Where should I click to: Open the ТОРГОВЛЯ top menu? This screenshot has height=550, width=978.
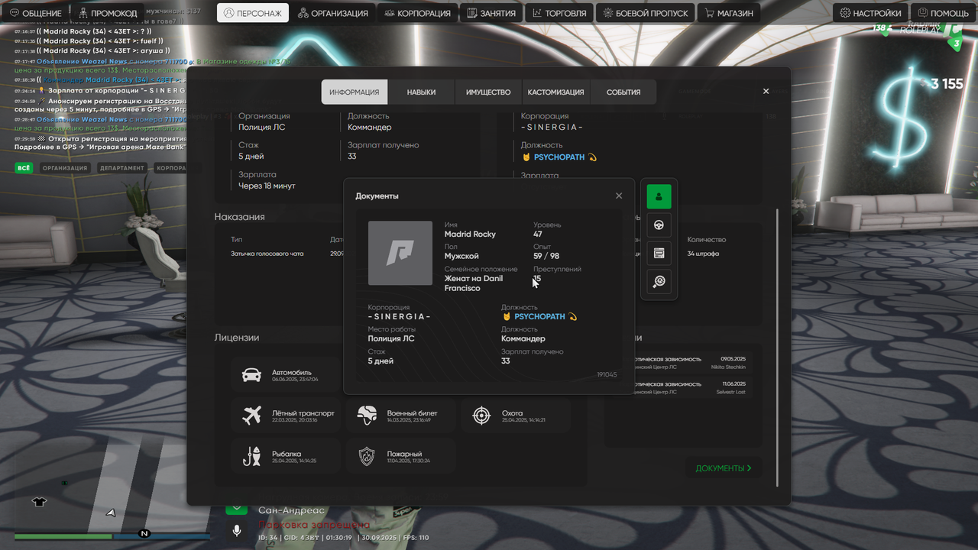[560, 13]
